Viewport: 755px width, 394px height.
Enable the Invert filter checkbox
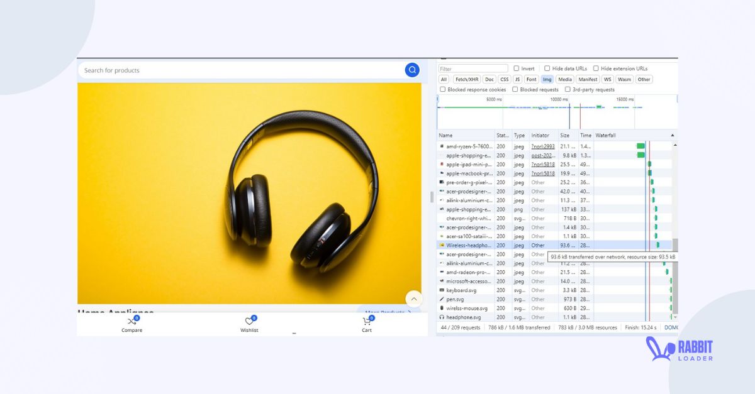pos(517,68)
